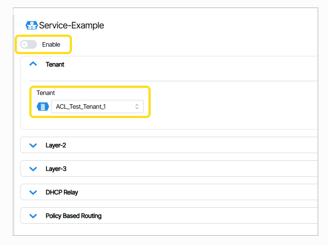
Task: Click the Layer-2 blue chevron icon
Action: [33, 145]
